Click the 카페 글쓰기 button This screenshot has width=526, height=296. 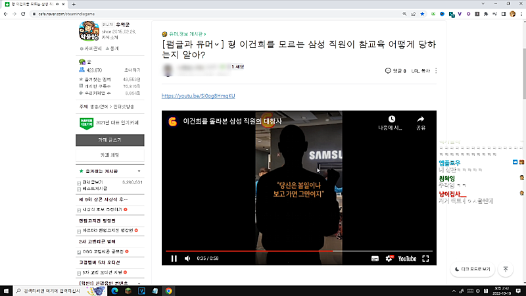(110, 140)
